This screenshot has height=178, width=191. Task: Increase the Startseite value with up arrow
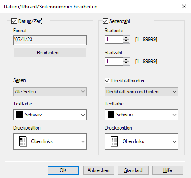click(x=126, y=38)
